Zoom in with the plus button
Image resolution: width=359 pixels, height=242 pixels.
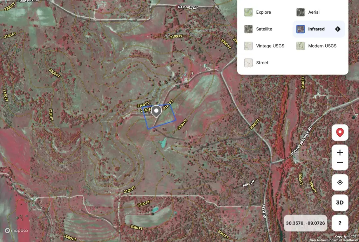click(340, 153)
